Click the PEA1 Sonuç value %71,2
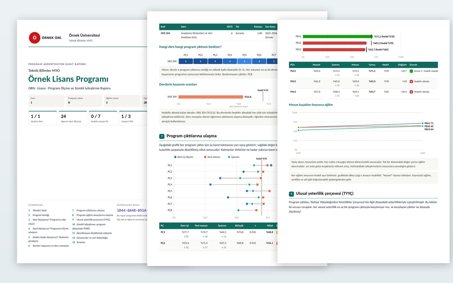453x283 pixels. (x=372, y=71)
